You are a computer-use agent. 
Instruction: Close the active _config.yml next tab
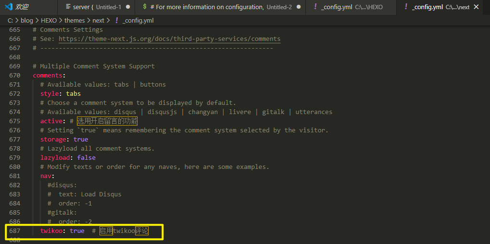pyautogui.click(x=476, y=7)
